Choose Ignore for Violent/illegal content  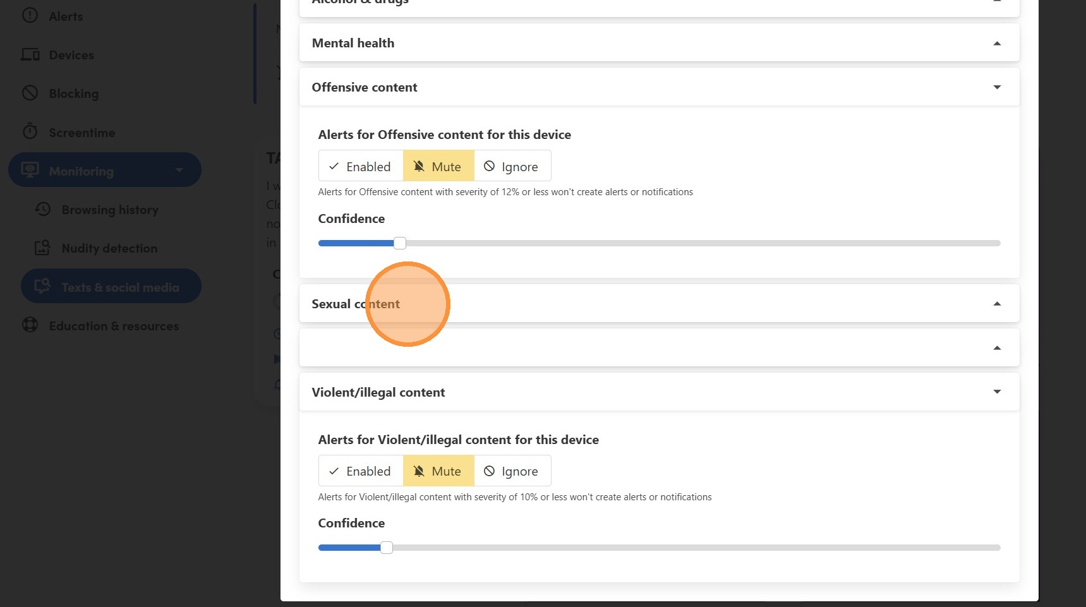[x=512, y=471]
